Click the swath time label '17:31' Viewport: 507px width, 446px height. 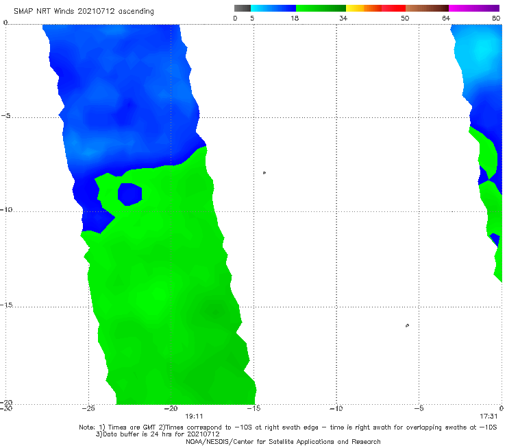click(489, 416)
